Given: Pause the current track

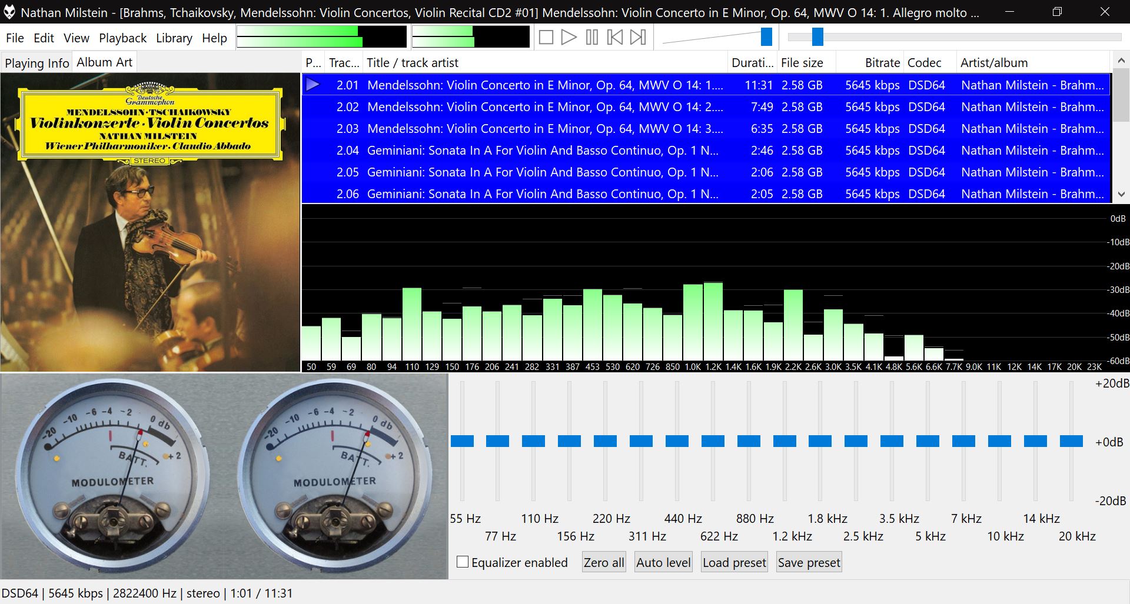Looking at the screenshot, I should (x=591, y=38).
